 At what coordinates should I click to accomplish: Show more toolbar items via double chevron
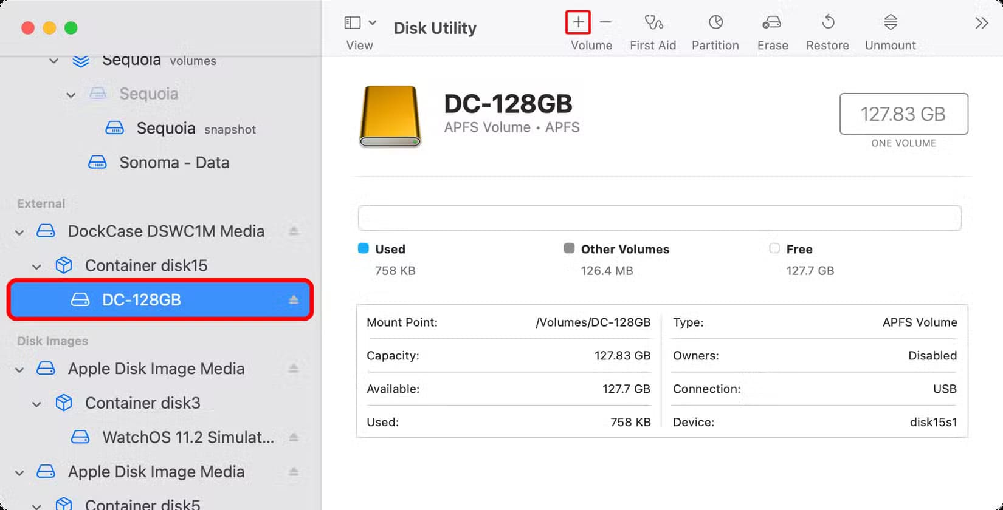[x=981, y=24]
